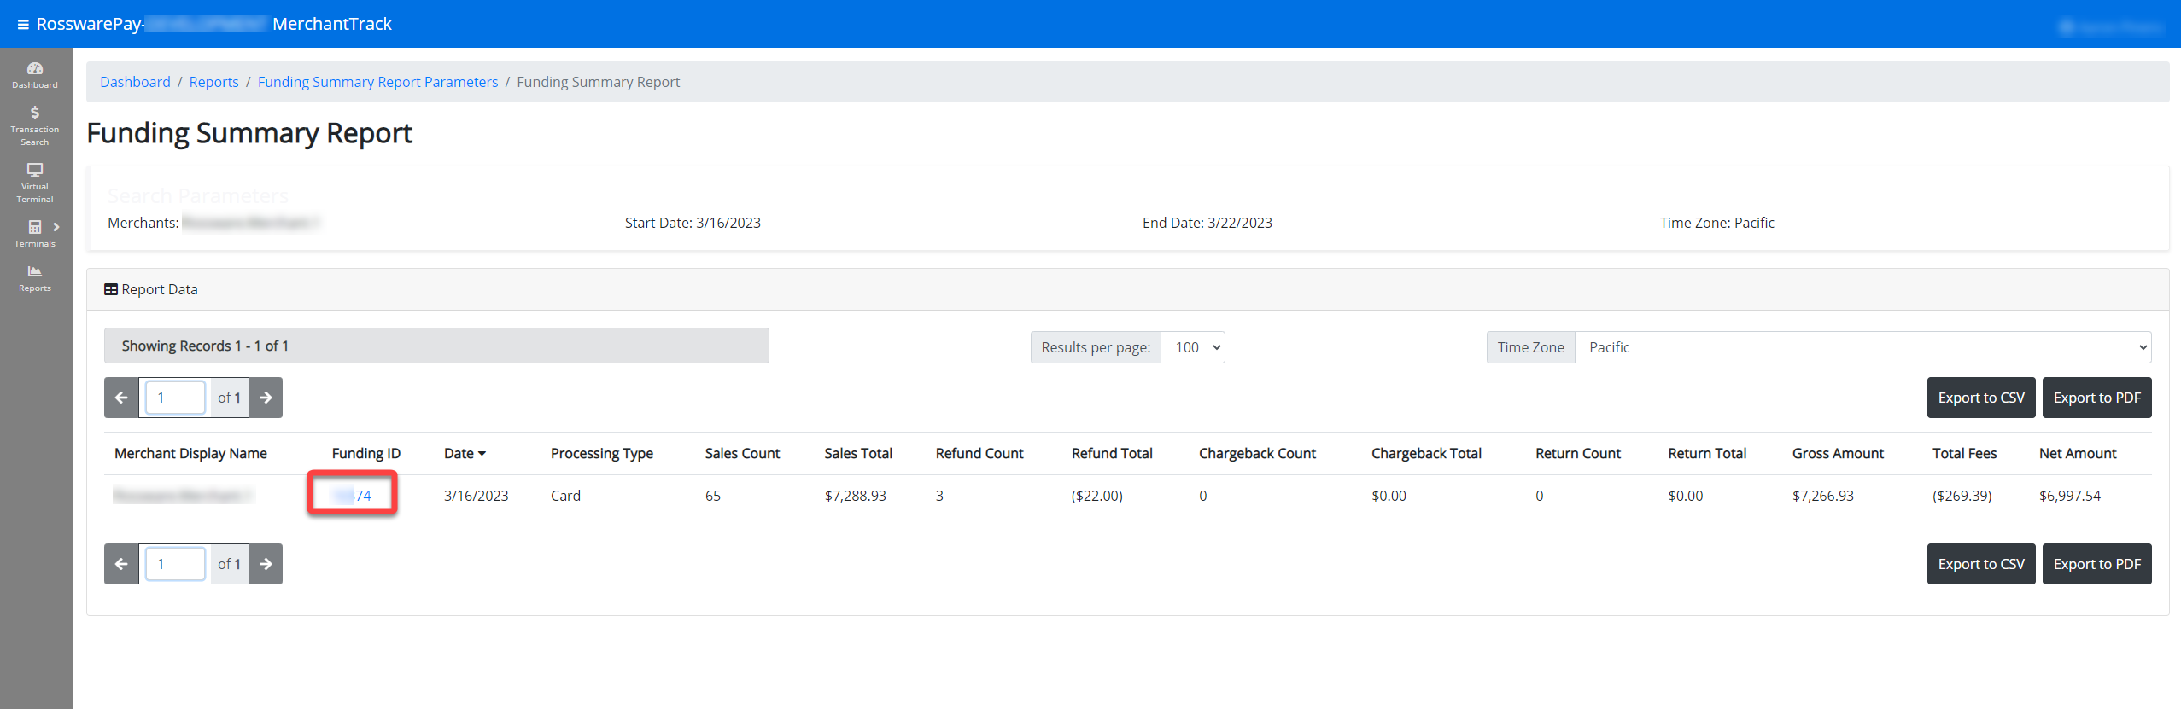Go to next page using top arrow
The height and width of the screenshot is (709, 2181).
point(266,398)
